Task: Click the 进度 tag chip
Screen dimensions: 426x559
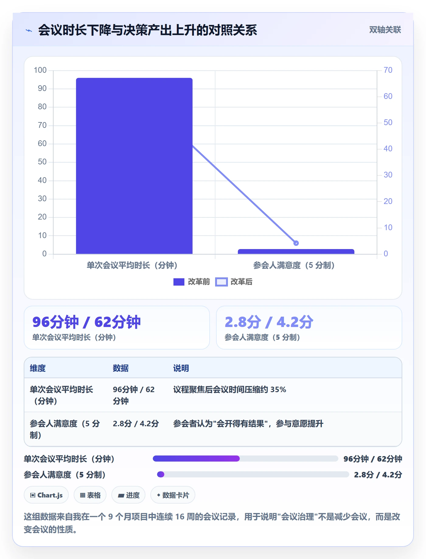Action: 128,495
